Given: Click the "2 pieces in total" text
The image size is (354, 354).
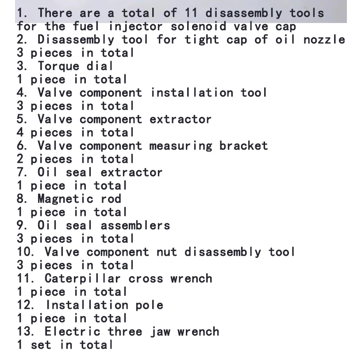Looking at the screenshot, I should tap(76, 159).
